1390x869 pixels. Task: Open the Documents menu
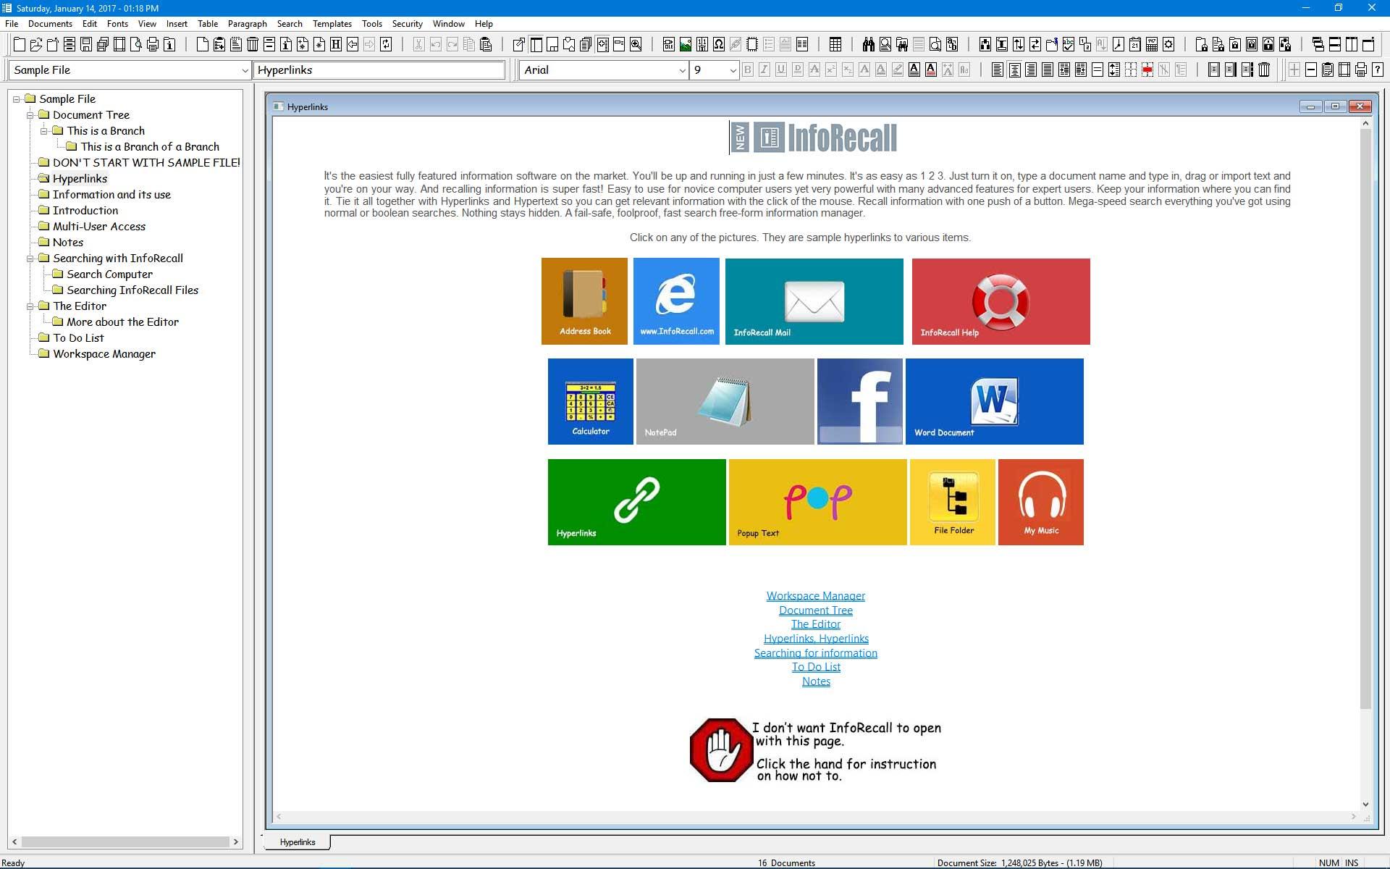coord(50,24)
